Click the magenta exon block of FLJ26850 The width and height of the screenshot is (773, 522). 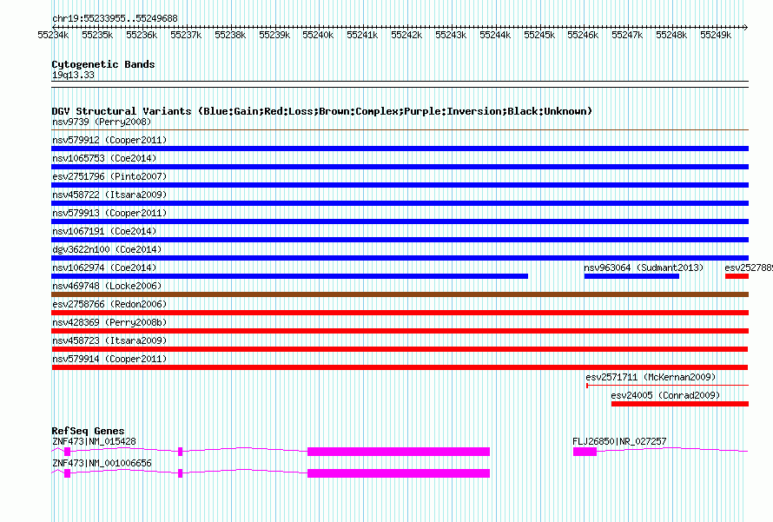click(585, 452)
